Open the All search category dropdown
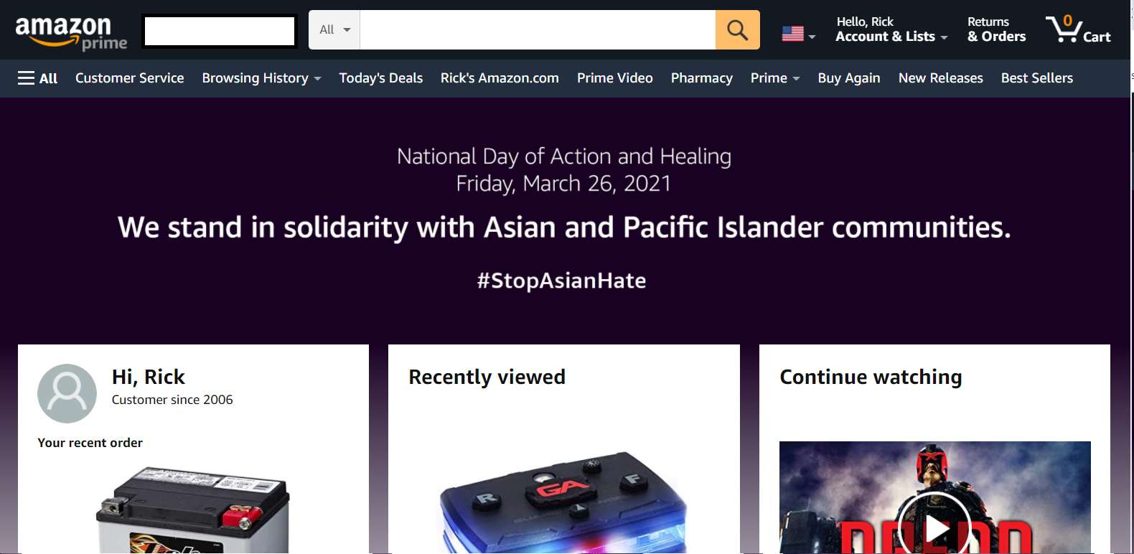Viewport: 1134px width, 554px height. click(x=334, y=29)
